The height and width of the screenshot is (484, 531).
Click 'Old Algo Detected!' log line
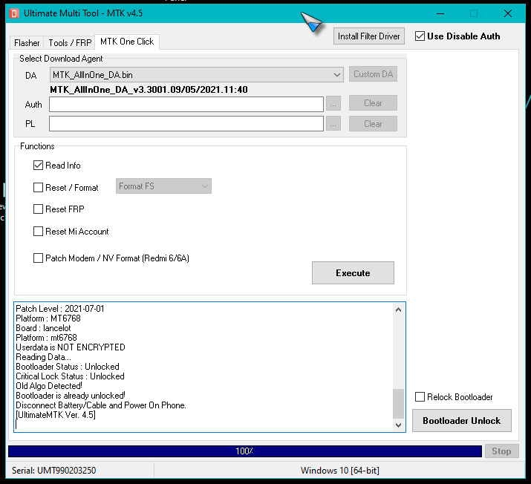tap(49, 386)
